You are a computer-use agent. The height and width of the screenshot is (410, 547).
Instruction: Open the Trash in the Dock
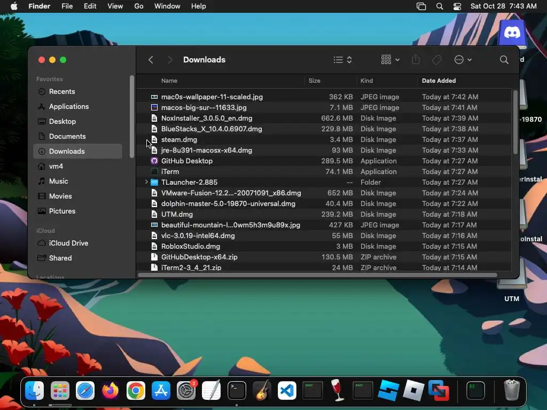512,390
